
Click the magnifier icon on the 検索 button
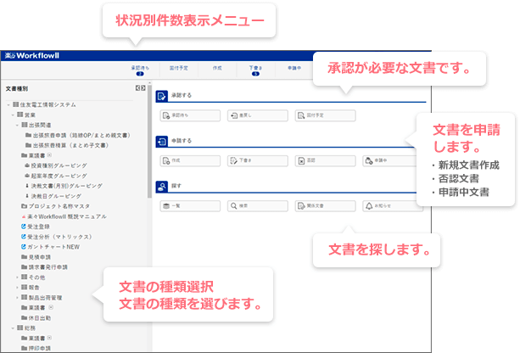(234, 206)
